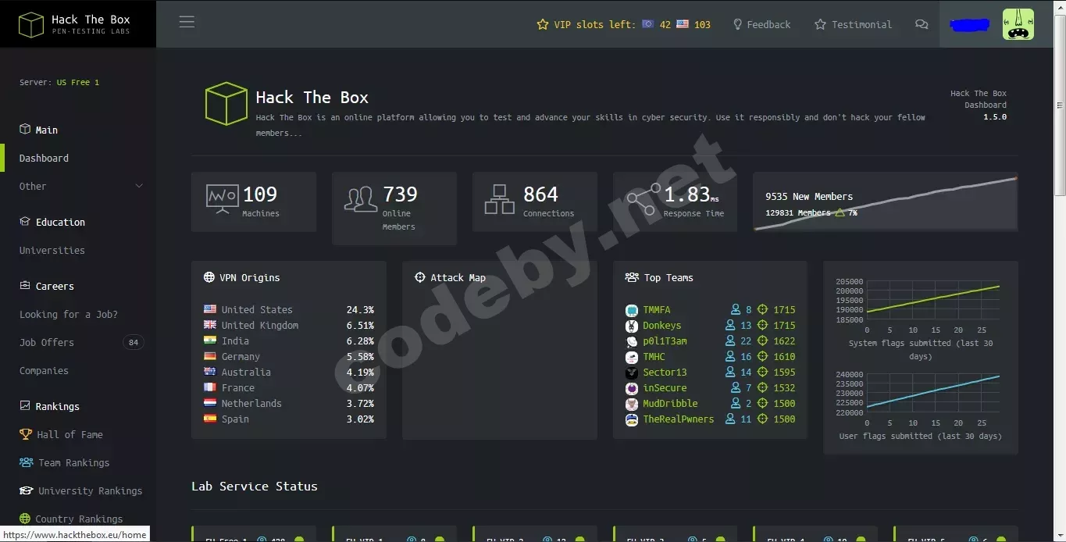This screenshot has height=542, width=1066.
Task: Click the Online Members people icon
Action: click(x=361, y=198)
